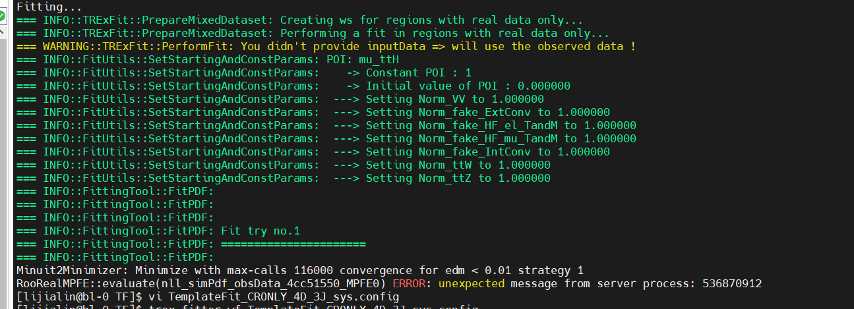Select the 'Fit try no.1' line
854x309 pixels.
point(158,231)
